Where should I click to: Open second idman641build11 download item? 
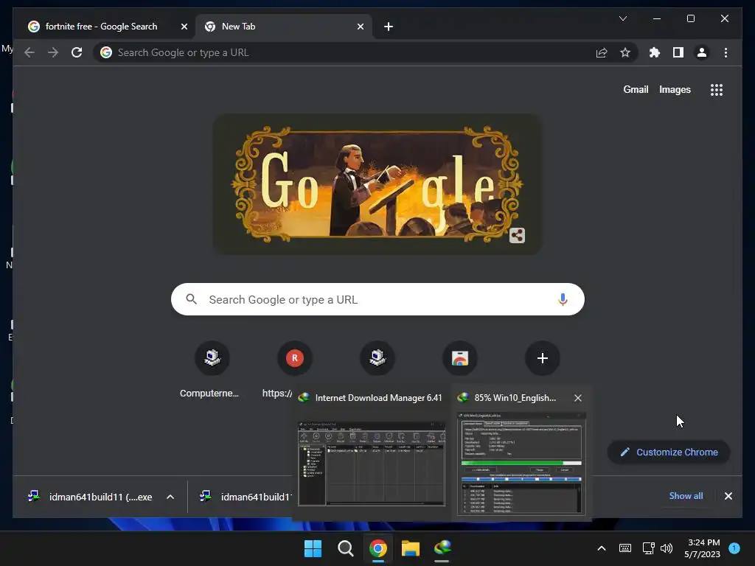pos(245,497)
